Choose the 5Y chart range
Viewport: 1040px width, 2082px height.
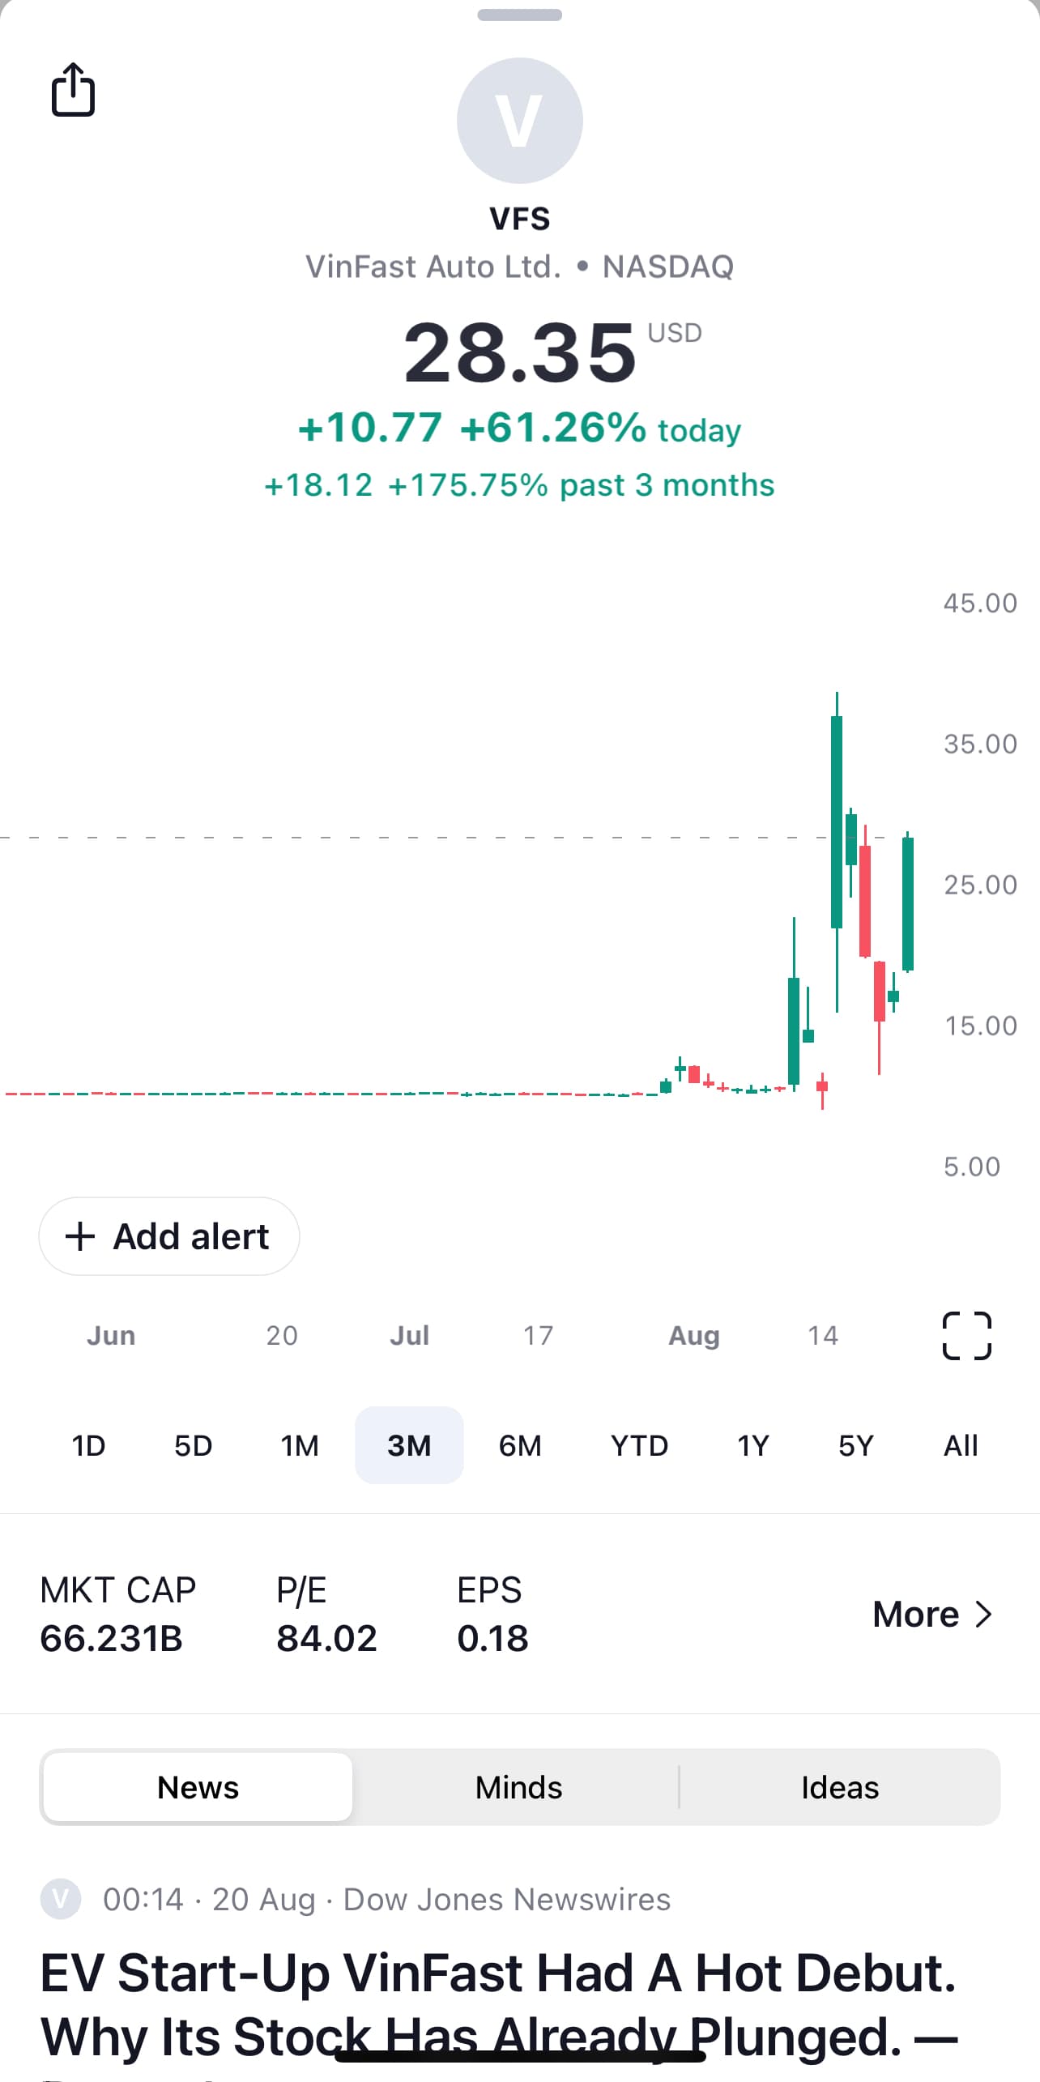pos(856,1445)
